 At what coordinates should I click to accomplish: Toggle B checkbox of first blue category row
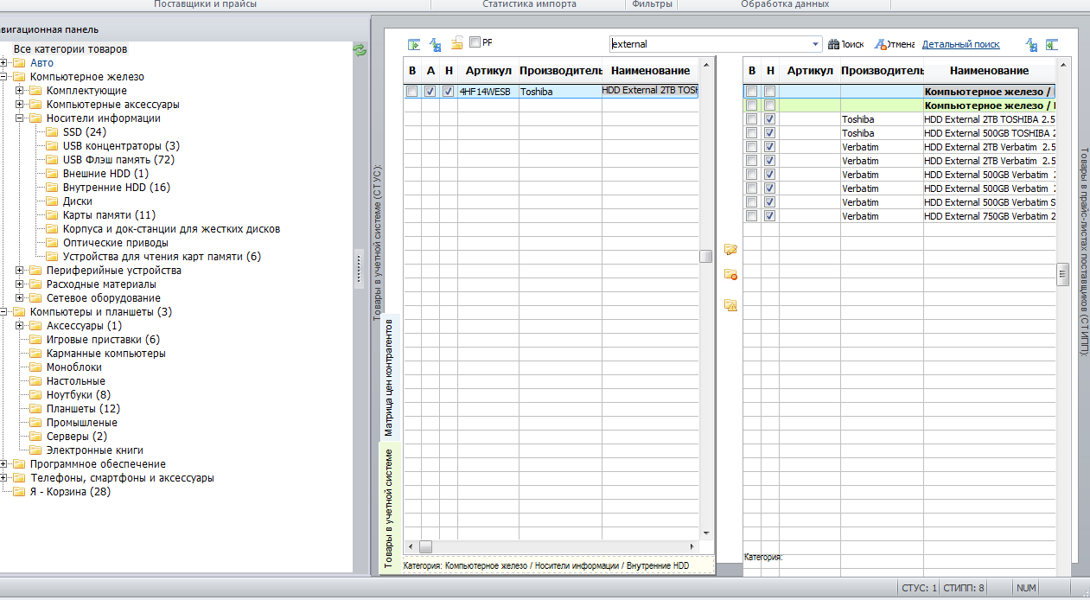(x=751, y=92)
